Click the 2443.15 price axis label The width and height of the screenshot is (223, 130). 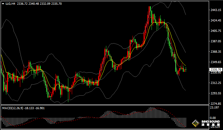[216, 10]
